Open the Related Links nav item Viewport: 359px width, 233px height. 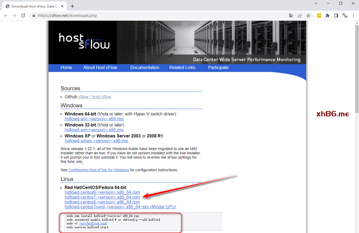pyautogui.click(x=182, y=67)
